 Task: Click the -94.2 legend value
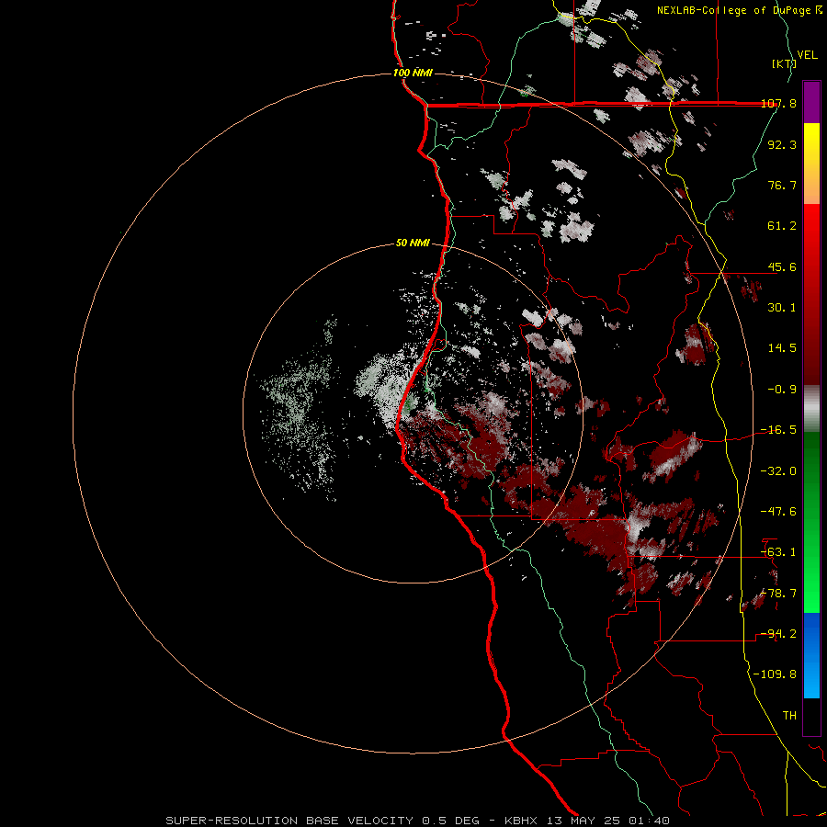778,634
